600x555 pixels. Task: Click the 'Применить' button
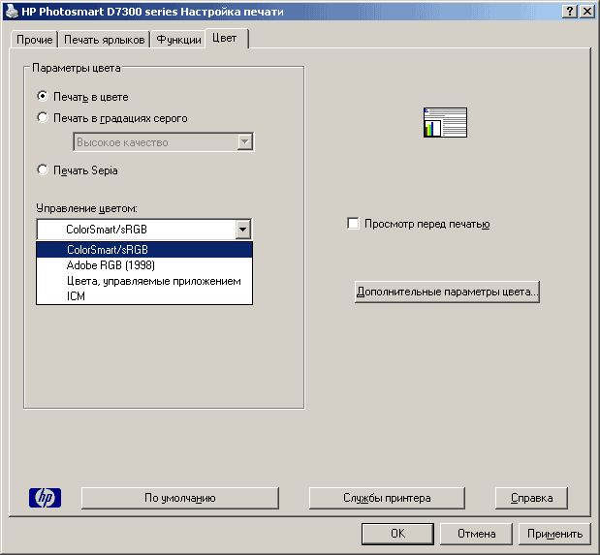[x=554, y=534]
